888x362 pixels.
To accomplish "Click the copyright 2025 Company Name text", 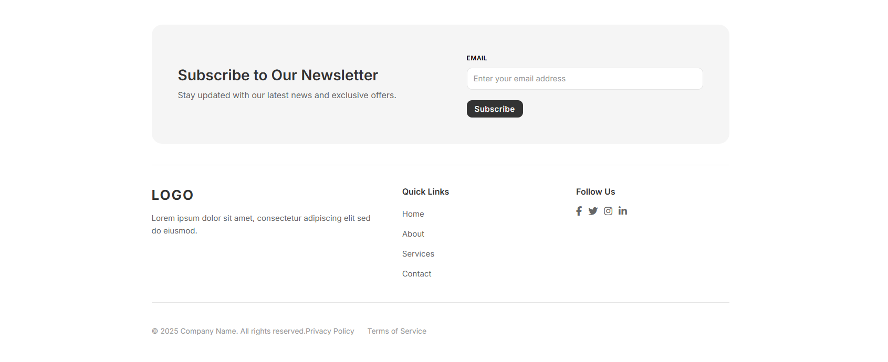I will pyautogui.click(x=228, y=331).
